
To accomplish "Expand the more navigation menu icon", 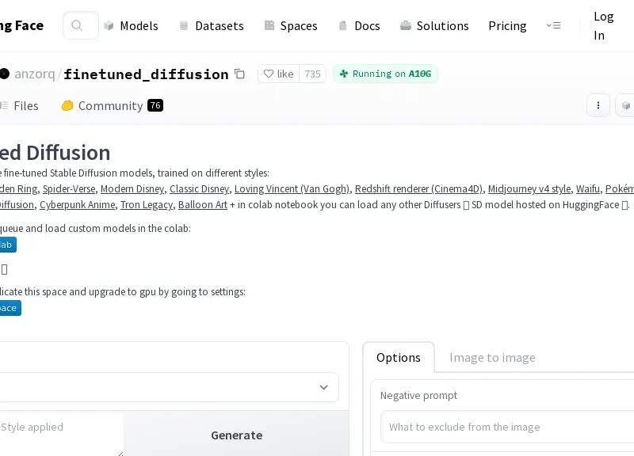I will tap(553, 25).
